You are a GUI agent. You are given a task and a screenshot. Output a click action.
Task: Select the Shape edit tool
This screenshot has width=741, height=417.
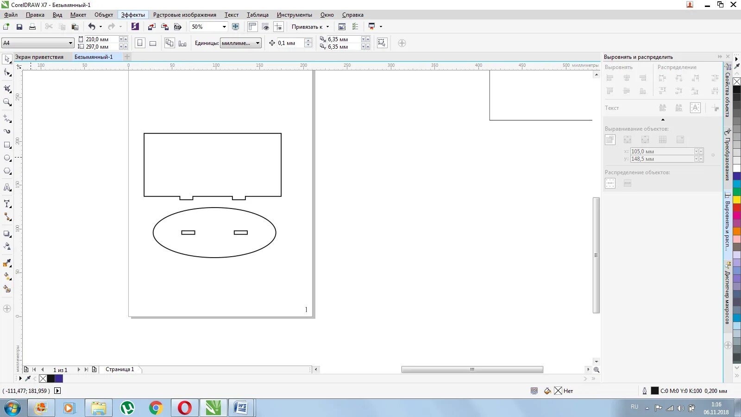[x=7, y=72]
